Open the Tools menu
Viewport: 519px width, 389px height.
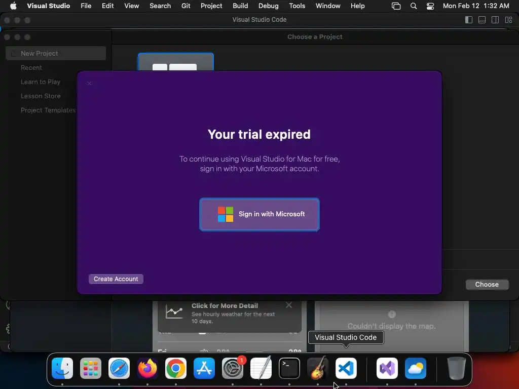click(297, 6)
